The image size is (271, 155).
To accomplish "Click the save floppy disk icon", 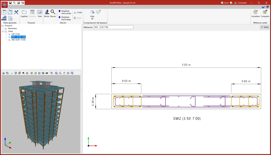I will click(10, 3).
